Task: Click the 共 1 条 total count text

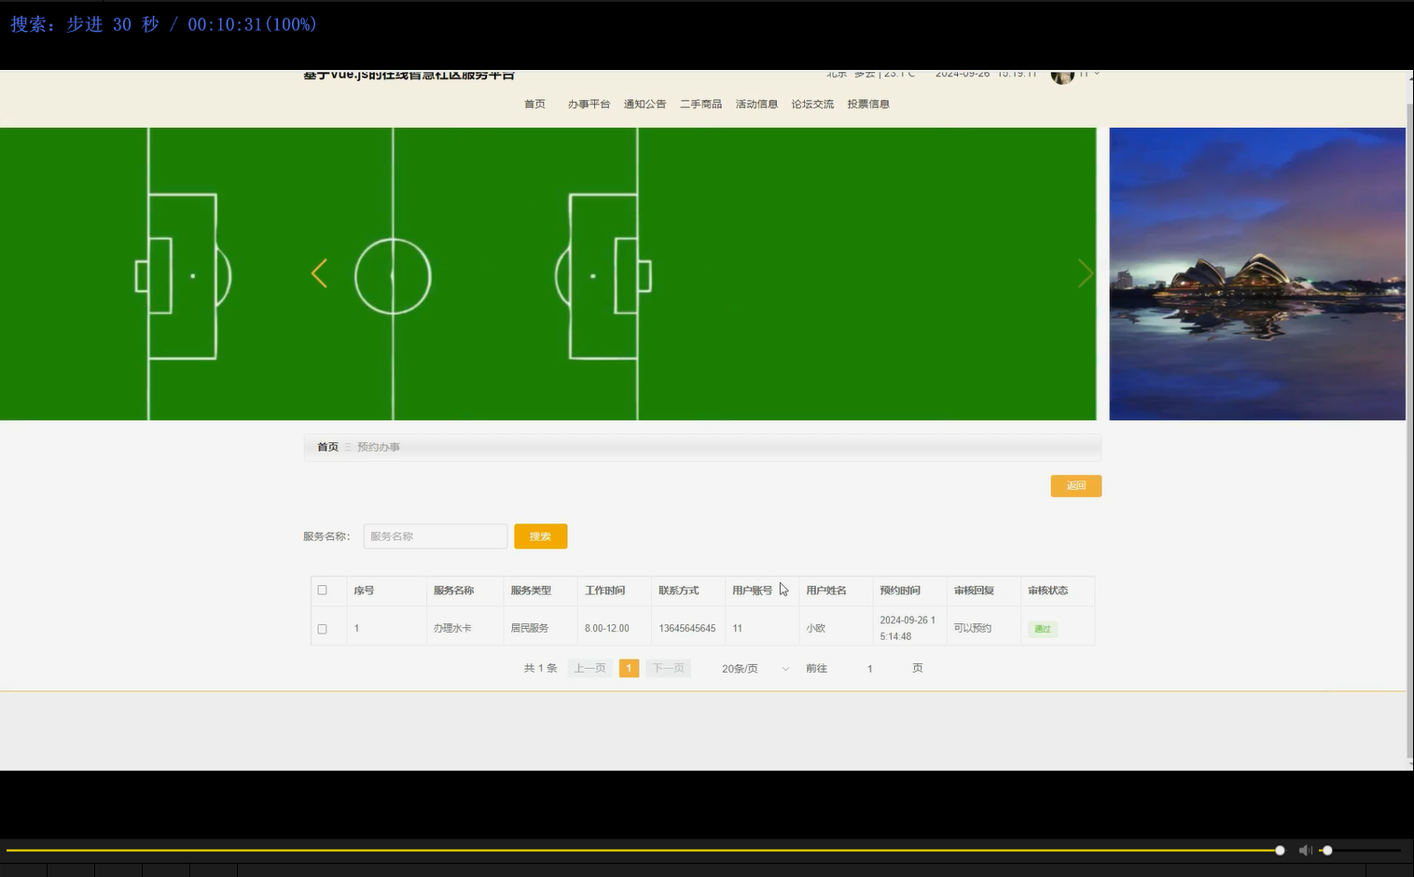Action: point(541,669)
